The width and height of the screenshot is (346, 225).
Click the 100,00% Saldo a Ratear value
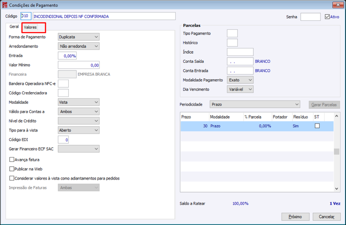pyautogui.click(x=240, y=203)
